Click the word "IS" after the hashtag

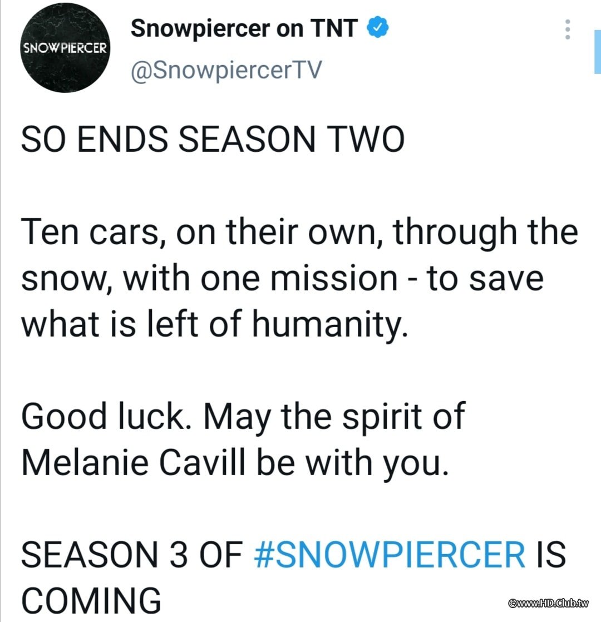[550, 555]
